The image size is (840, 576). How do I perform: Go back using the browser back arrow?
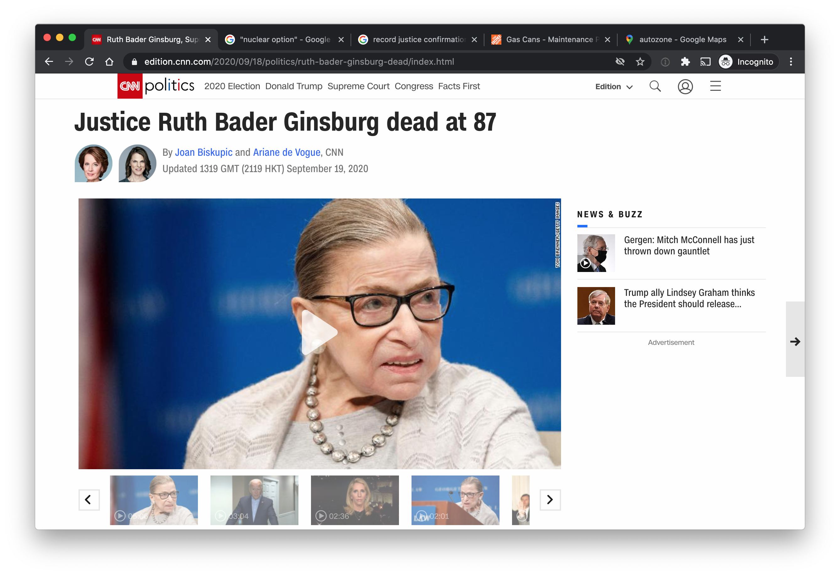click(x=49, y=62)
